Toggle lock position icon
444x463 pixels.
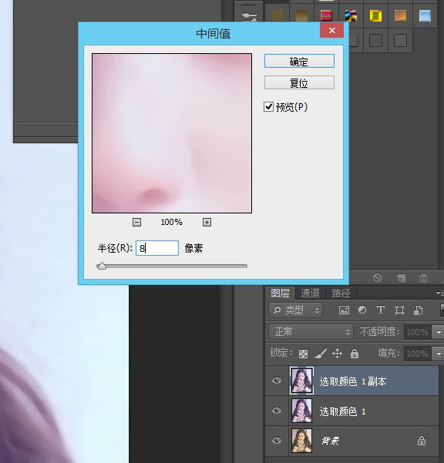(337, 353)
